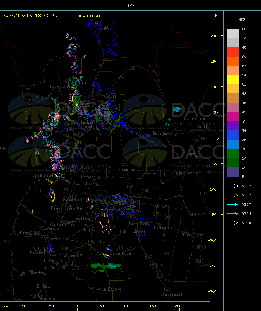The width and height of the screenshot is (261, 311).
Task: Click the orange VBCR arrow icon
Action: point(233,195)
